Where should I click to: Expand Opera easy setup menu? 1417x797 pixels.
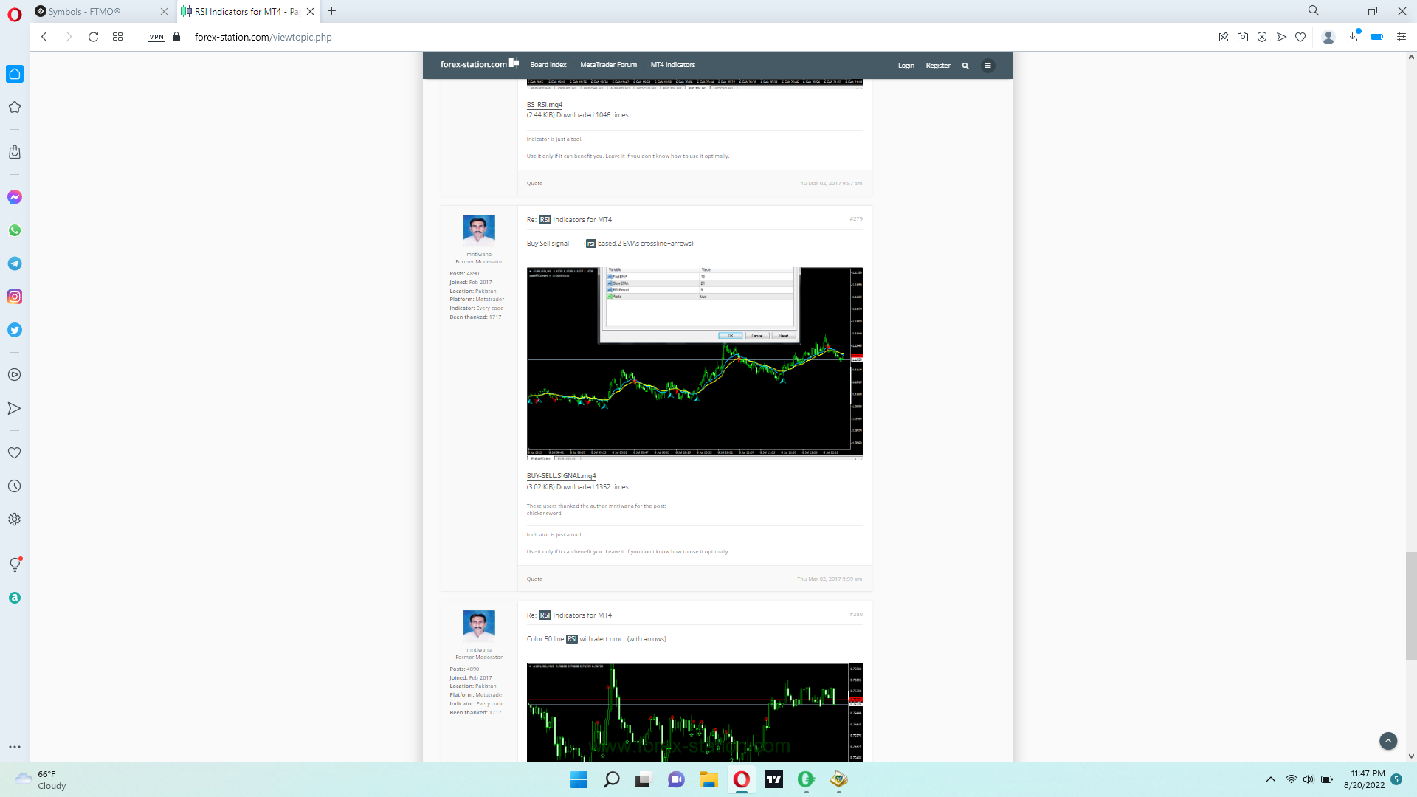[x=1401, y=37]
